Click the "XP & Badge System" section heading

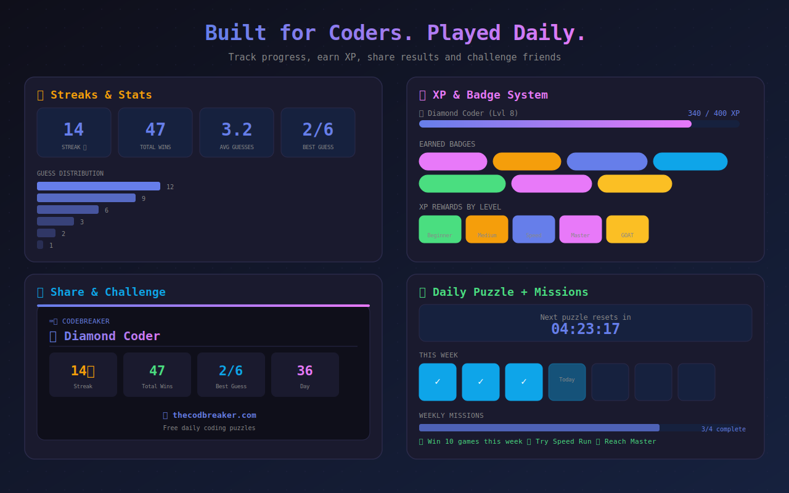pyautogui.click(x=483, y=95)
